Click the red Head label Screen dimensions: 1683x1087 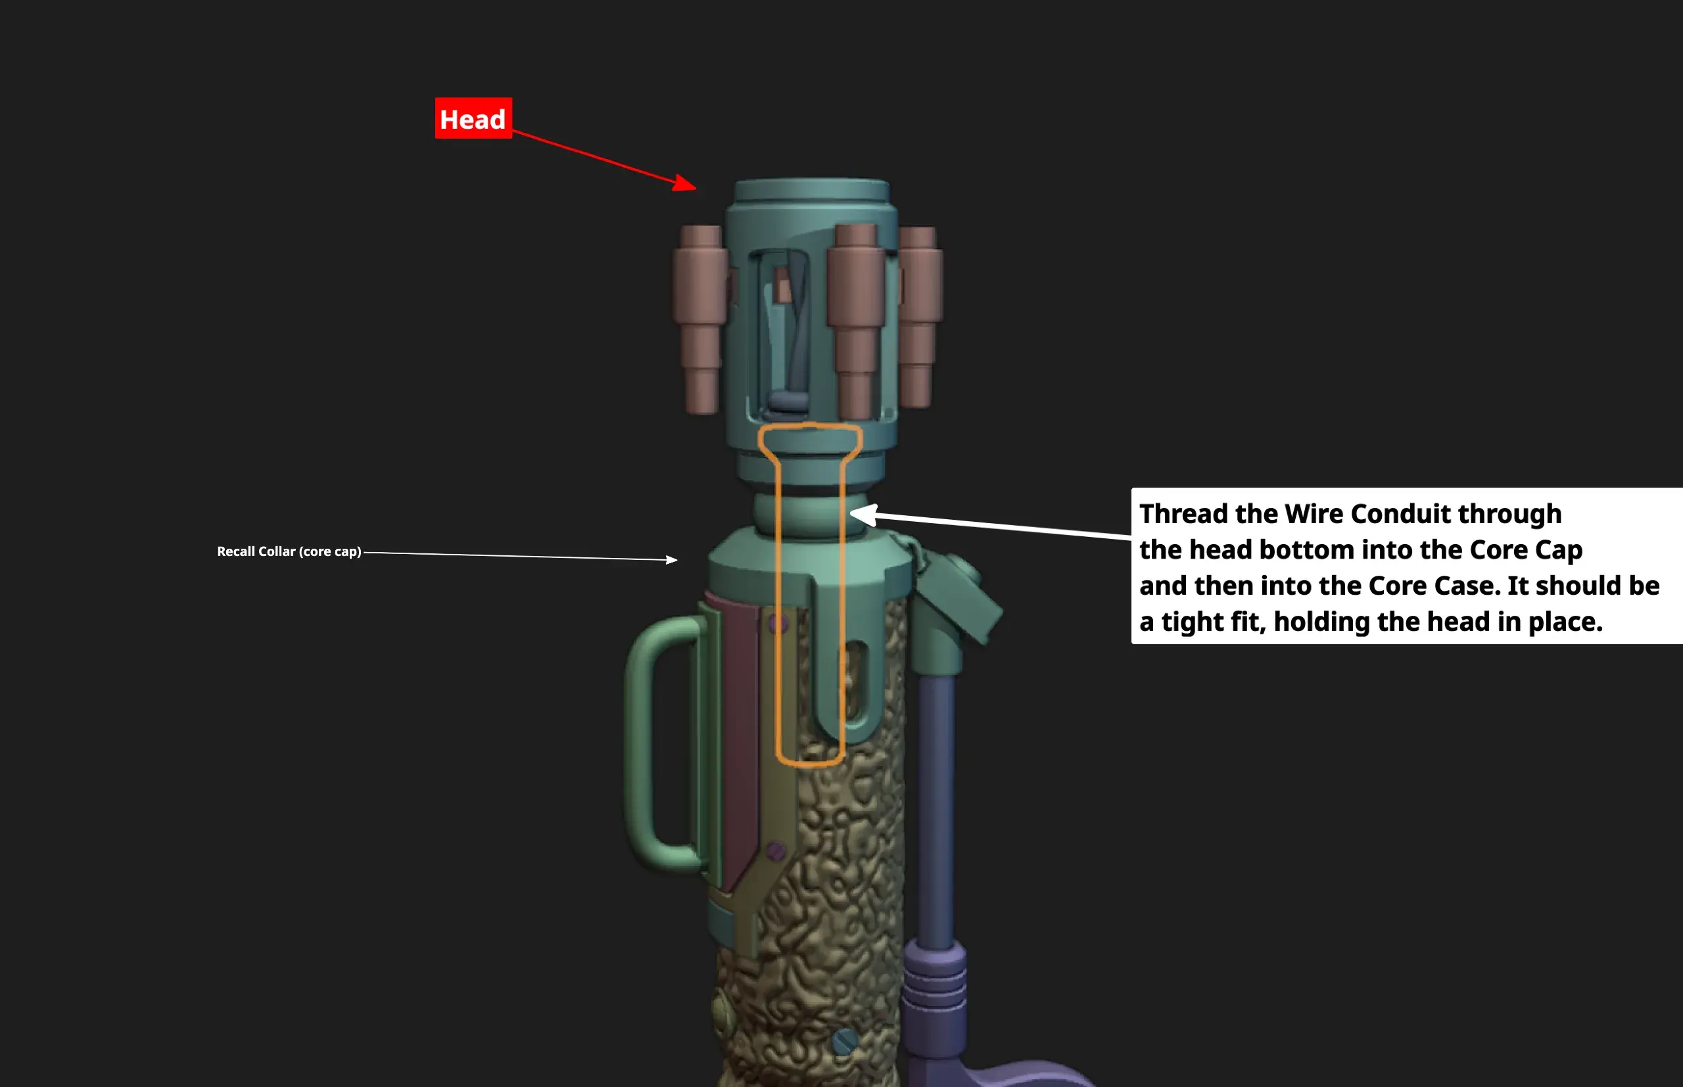point(473,118)
